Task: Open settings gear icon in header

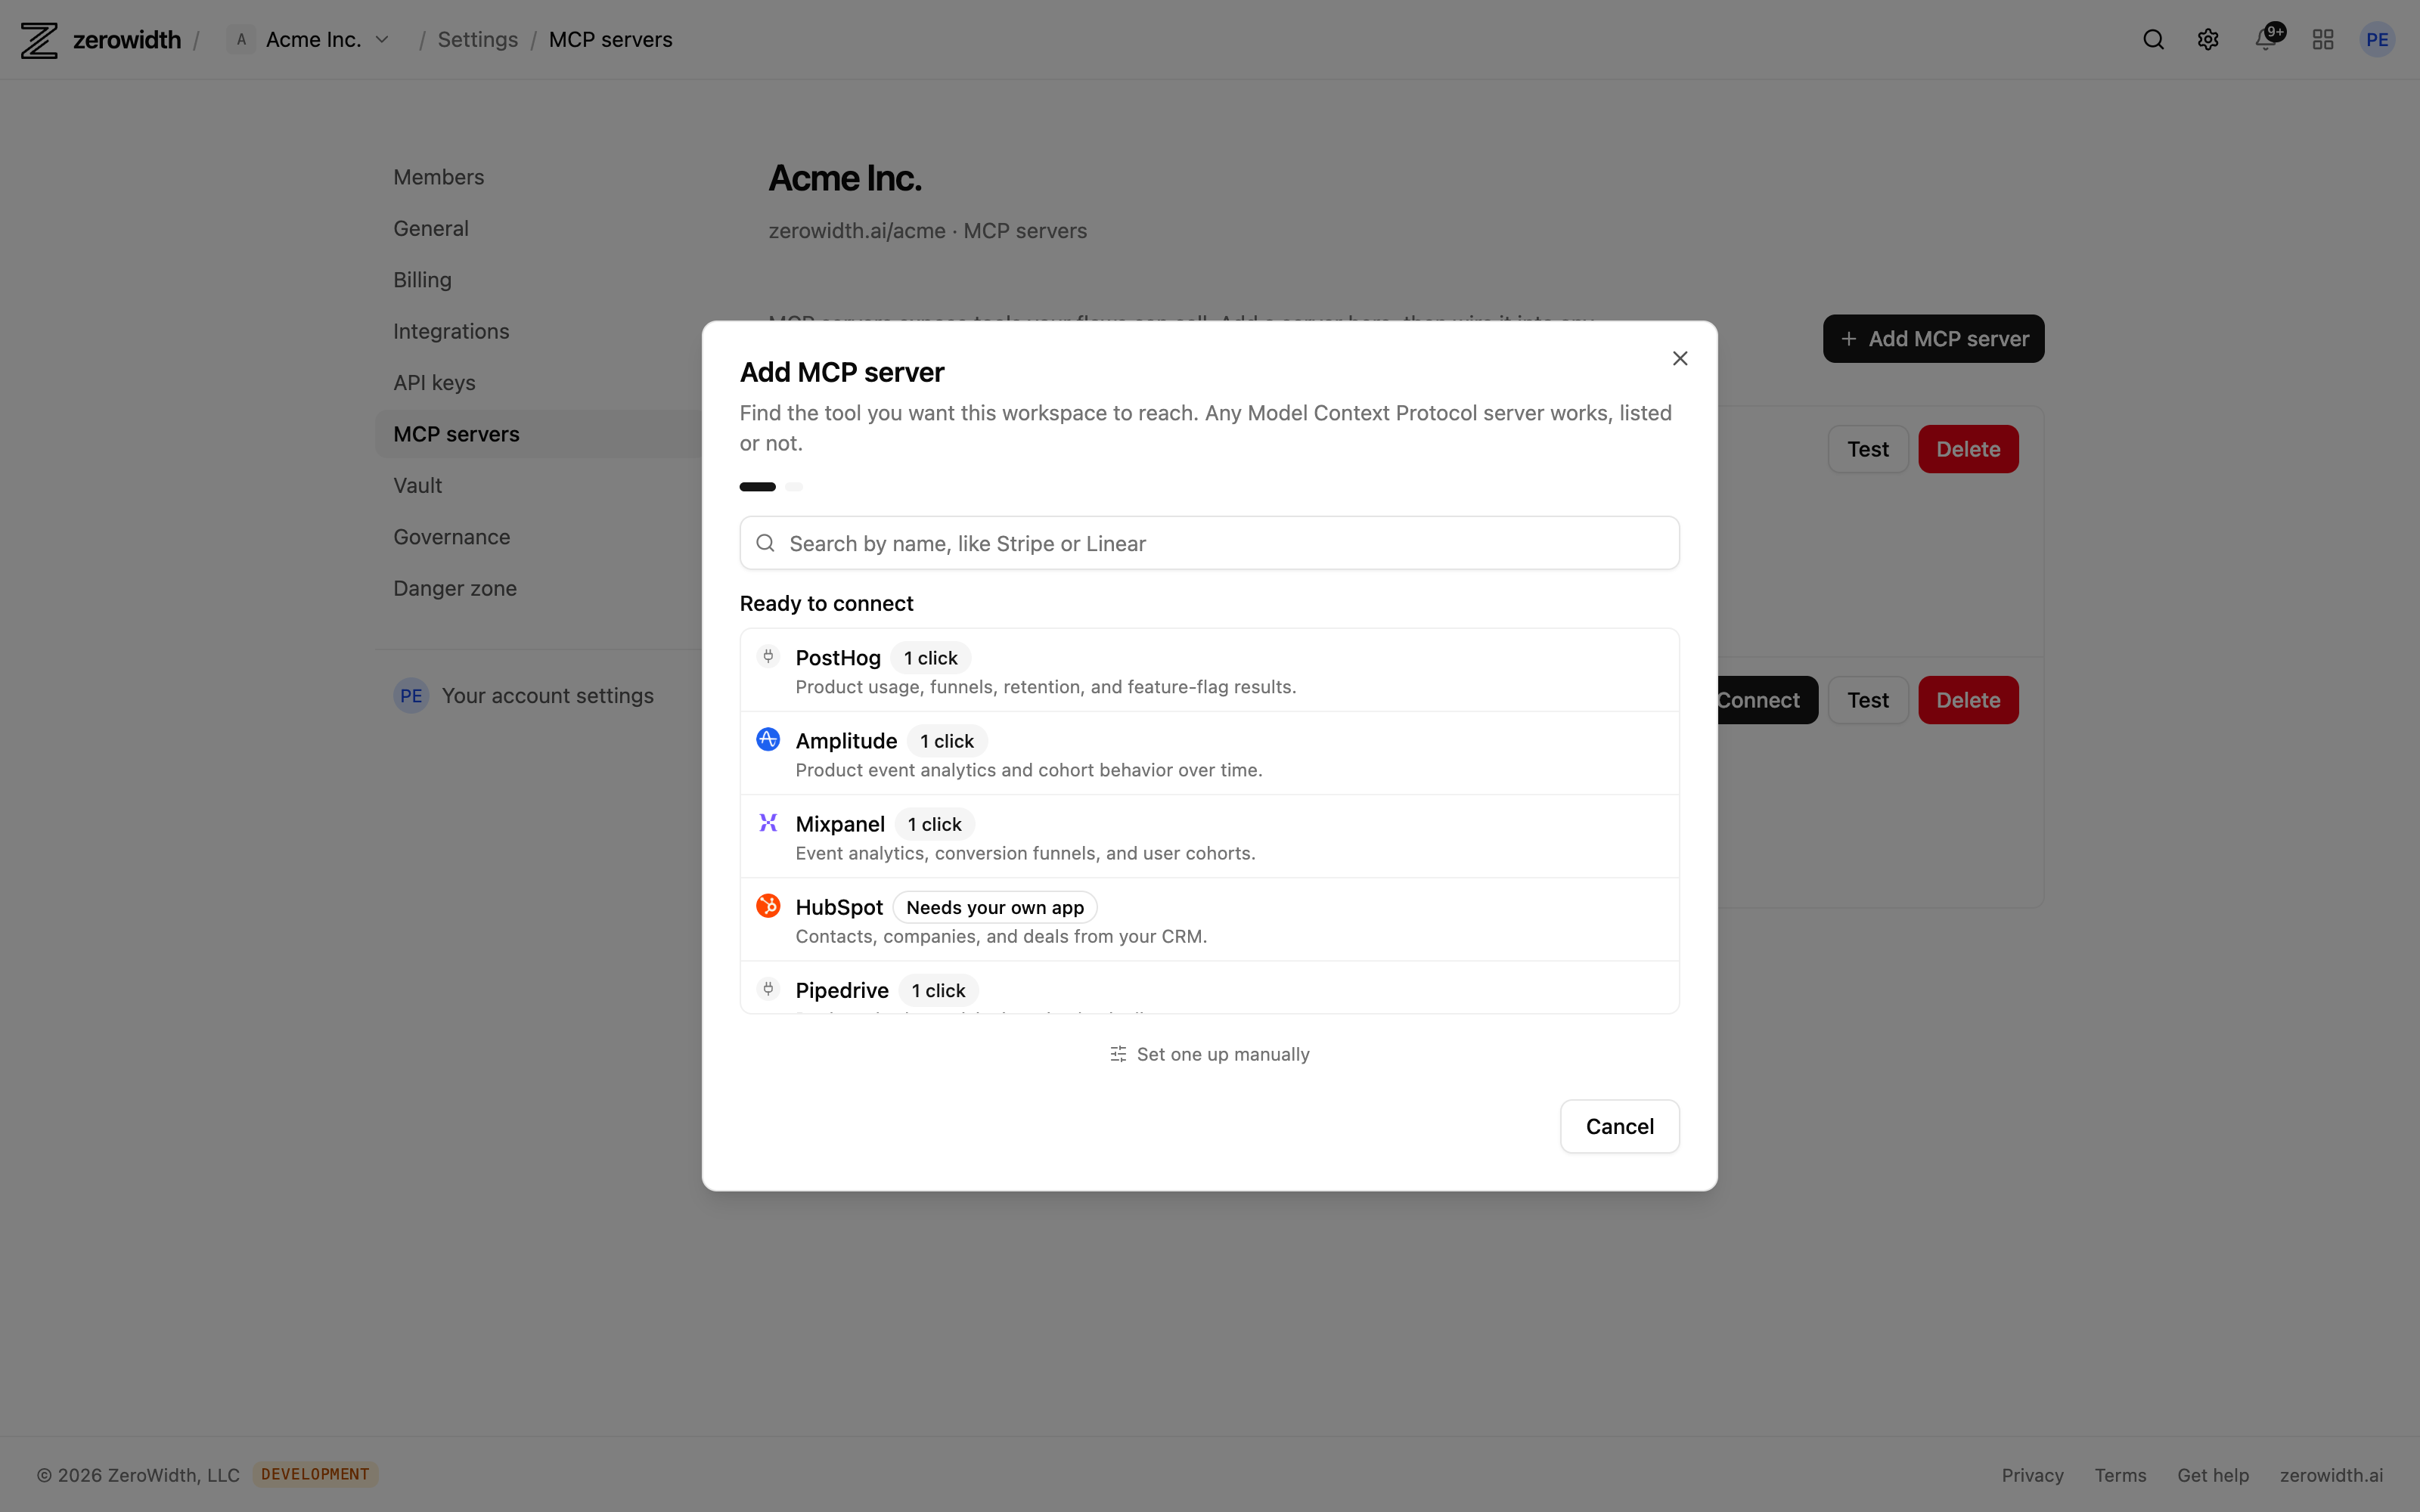Action: (x=2208, y=40)
